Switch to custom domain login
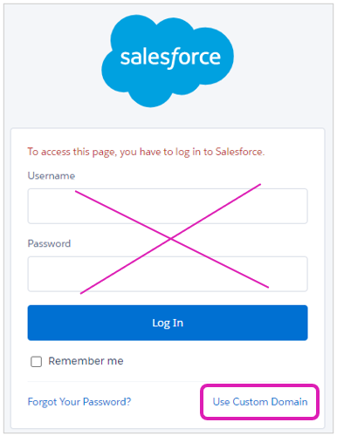Image resolution: width=337 pixels, height=436 pixels. pos(260,402)
